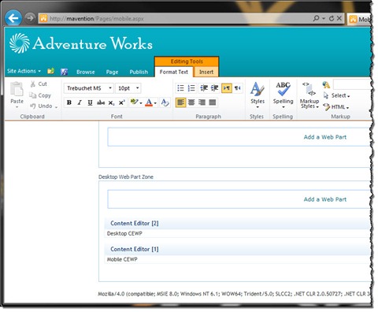Align text right
378x312 pixels.
click(202, 102)
